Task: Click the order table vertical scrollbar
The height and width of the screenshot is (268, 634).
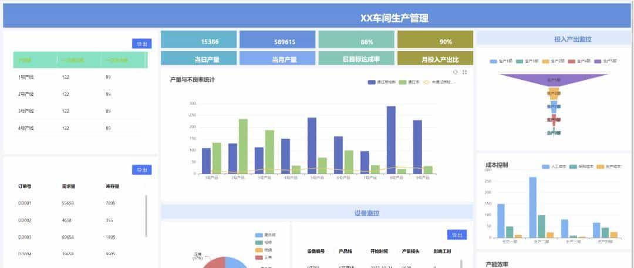Action: coord(146,216)
